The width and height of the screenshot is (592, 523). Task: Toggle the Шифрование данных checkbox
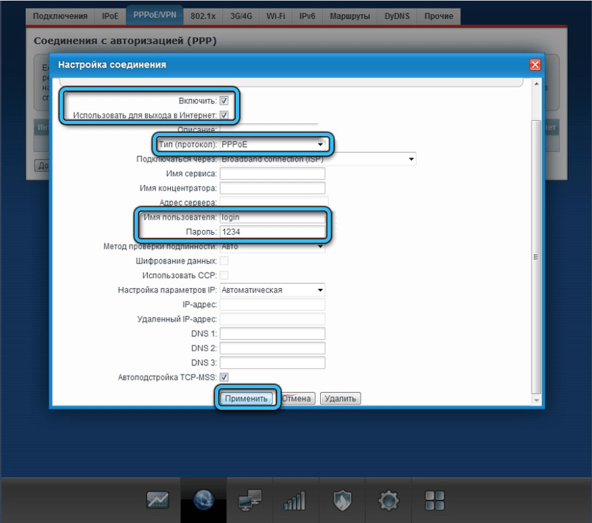(x=224, y=261)
